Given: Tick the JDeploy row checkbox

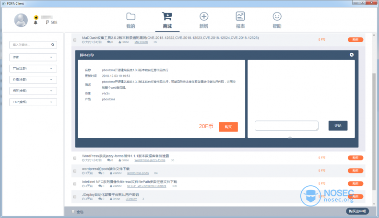Looking at the screenshot, I should click(x=75, y=197).
